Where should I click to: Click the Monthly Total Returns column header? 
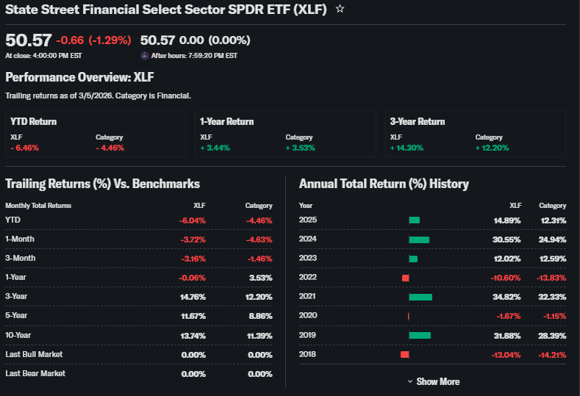pos(38,206)
